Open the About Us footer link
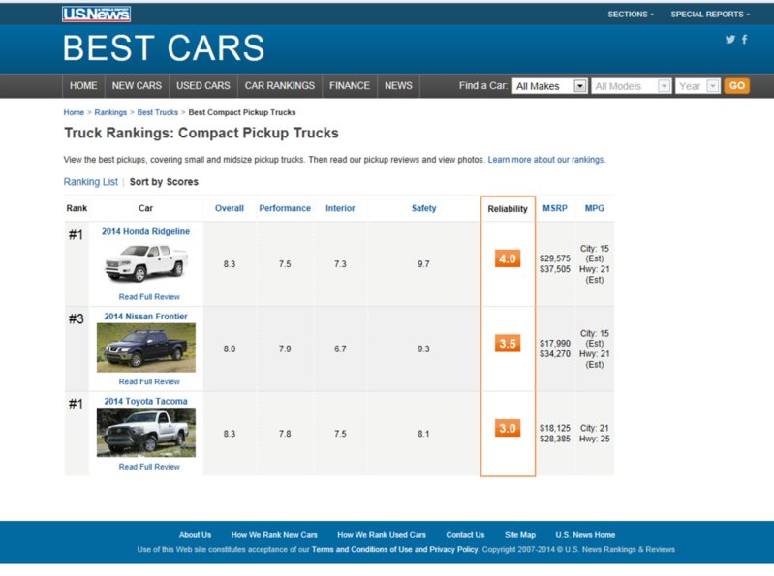The height and width of the screenshot is (576, 774). 195,535
